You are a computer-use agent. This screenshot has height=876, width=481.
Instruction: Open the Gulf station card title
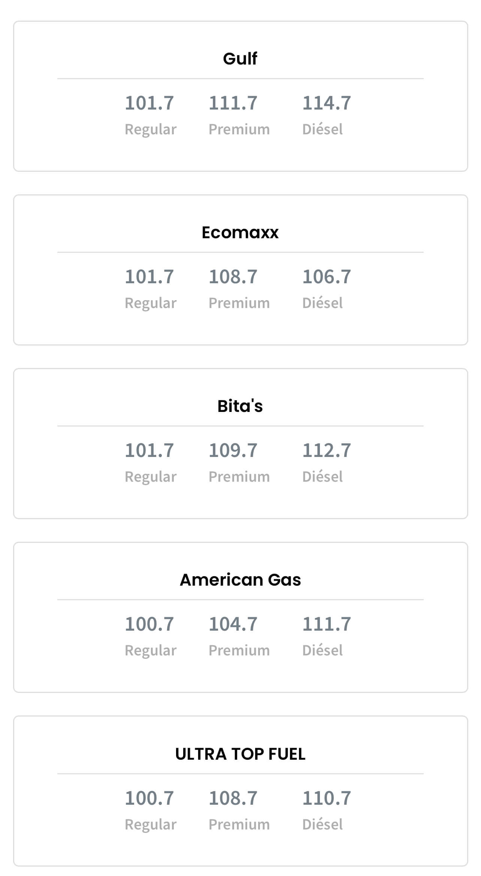click(240, 59)
